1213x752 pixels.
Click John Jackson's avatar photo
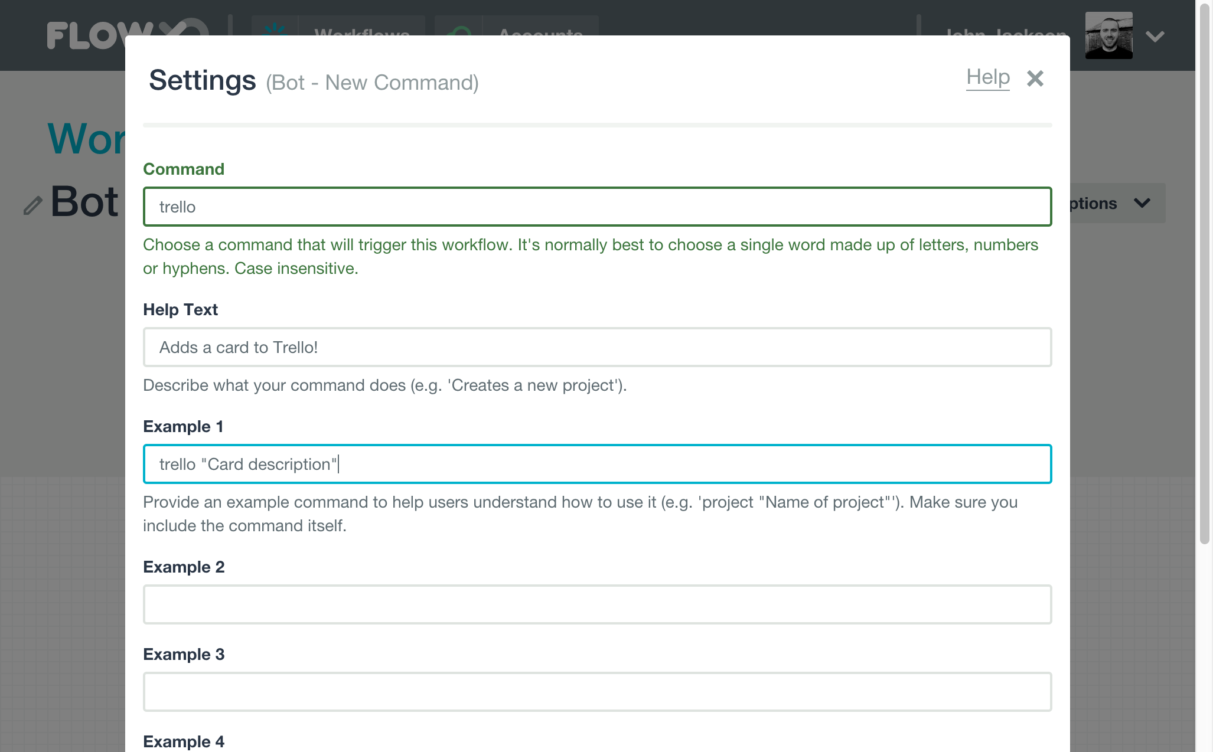[x=1108, y=35]
